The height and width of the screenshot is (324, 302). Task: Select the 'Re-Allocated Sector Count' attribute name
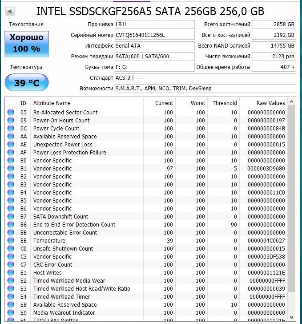65,113
